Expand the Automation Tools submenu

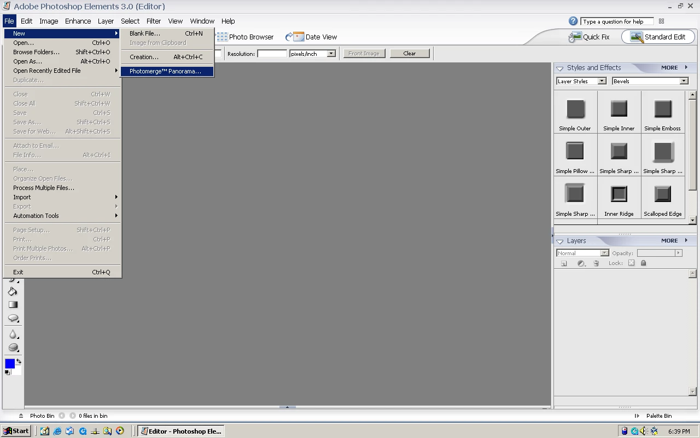[62, 216]
